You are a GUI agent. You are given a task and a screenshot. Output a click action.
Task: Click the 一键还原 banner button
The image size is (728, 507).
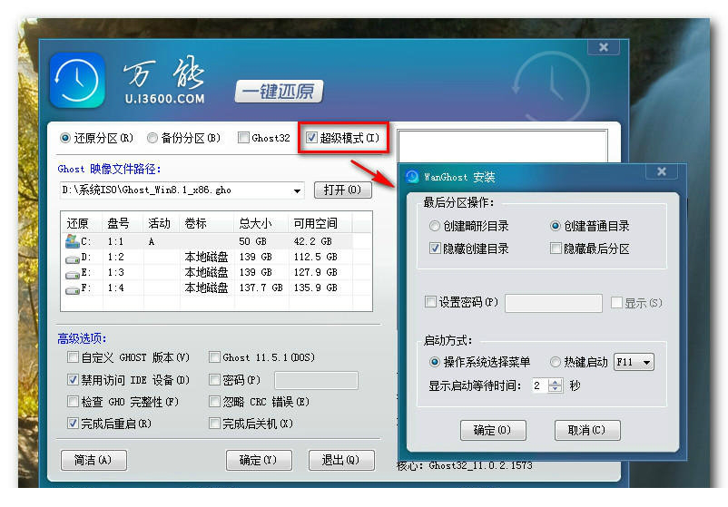[x=279, y=91]
